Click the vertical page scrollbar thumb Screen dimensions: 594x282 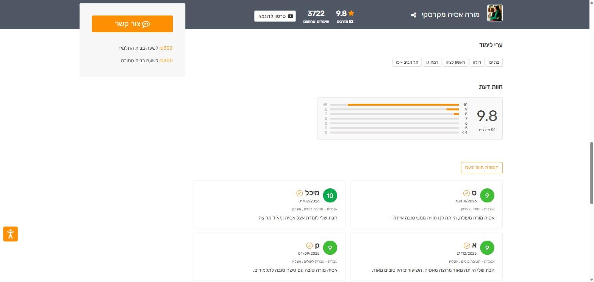pyautogui.click(x=591, y=174)
